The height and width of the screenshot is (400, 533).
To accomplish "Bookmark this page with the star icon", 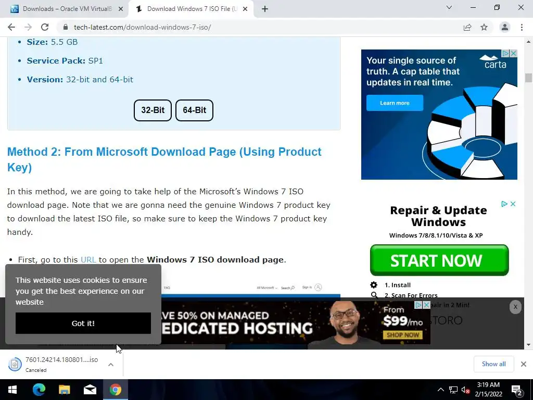I will point(484,27).
